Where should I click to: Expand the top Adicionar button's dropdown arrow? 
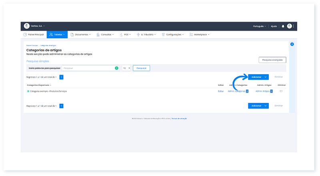266,77
